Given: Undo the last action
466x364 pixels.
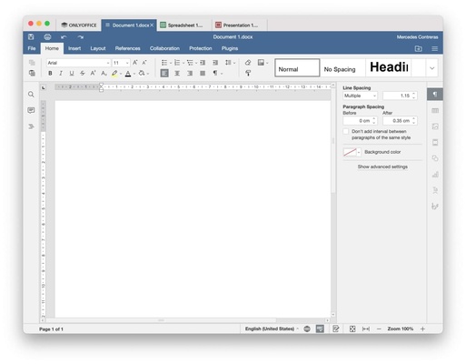Looking at the screenshot, I should (x=64, y=37).
